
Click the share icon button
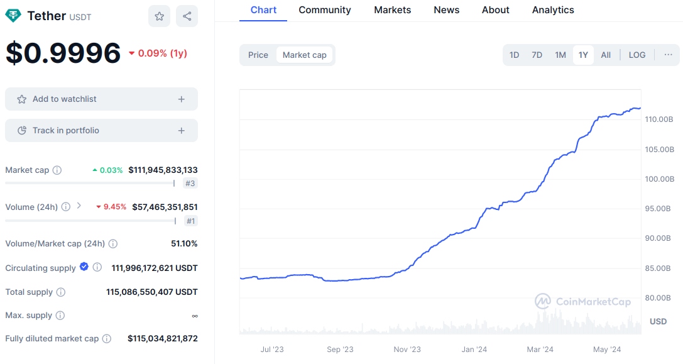[x=187, y=16]
